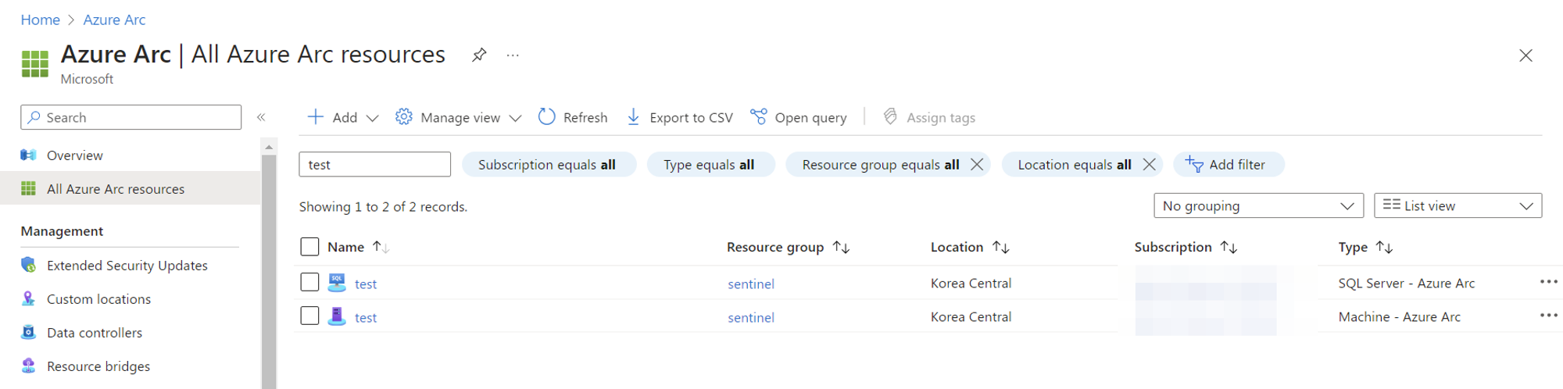Open the more options ellipsis beside title

click(x=513, y=55)
